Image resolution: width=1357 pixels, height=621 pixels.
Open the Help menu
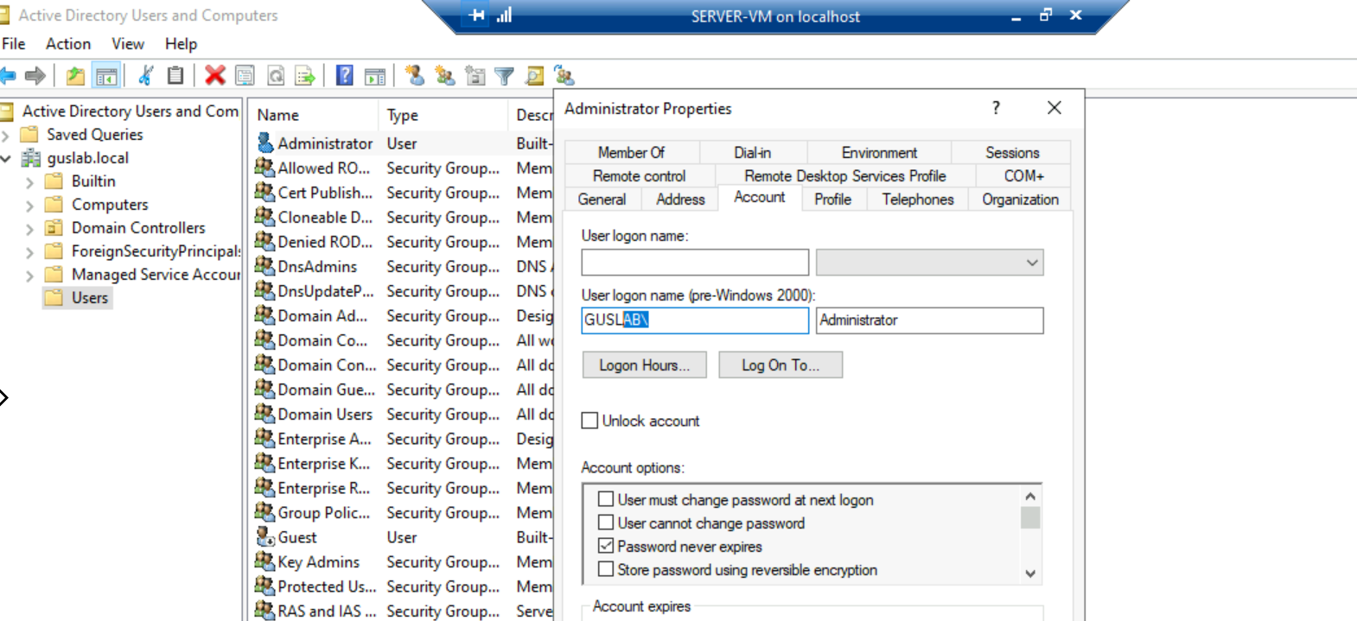pos(182,43)
